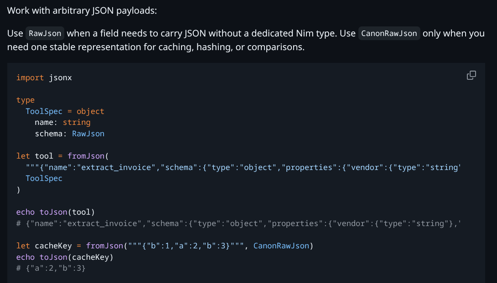The width and height of the screenshot is (497, 283).
Task: Click the 'Work with arbitrary JSON payloads' text
Action: [x=82, y=10]
